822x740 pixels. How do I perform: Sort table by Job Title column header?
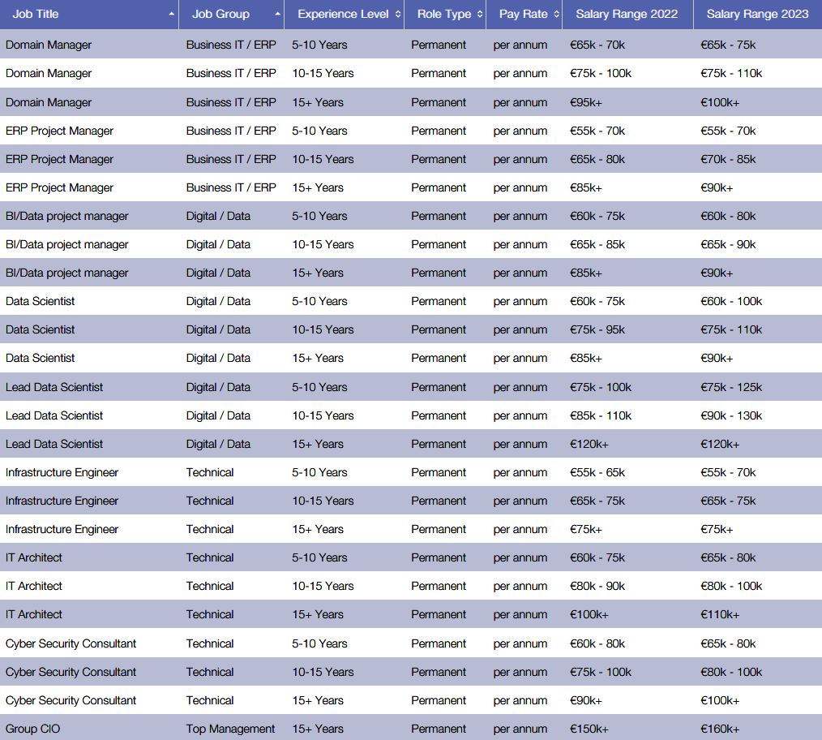tap(89, 14)
